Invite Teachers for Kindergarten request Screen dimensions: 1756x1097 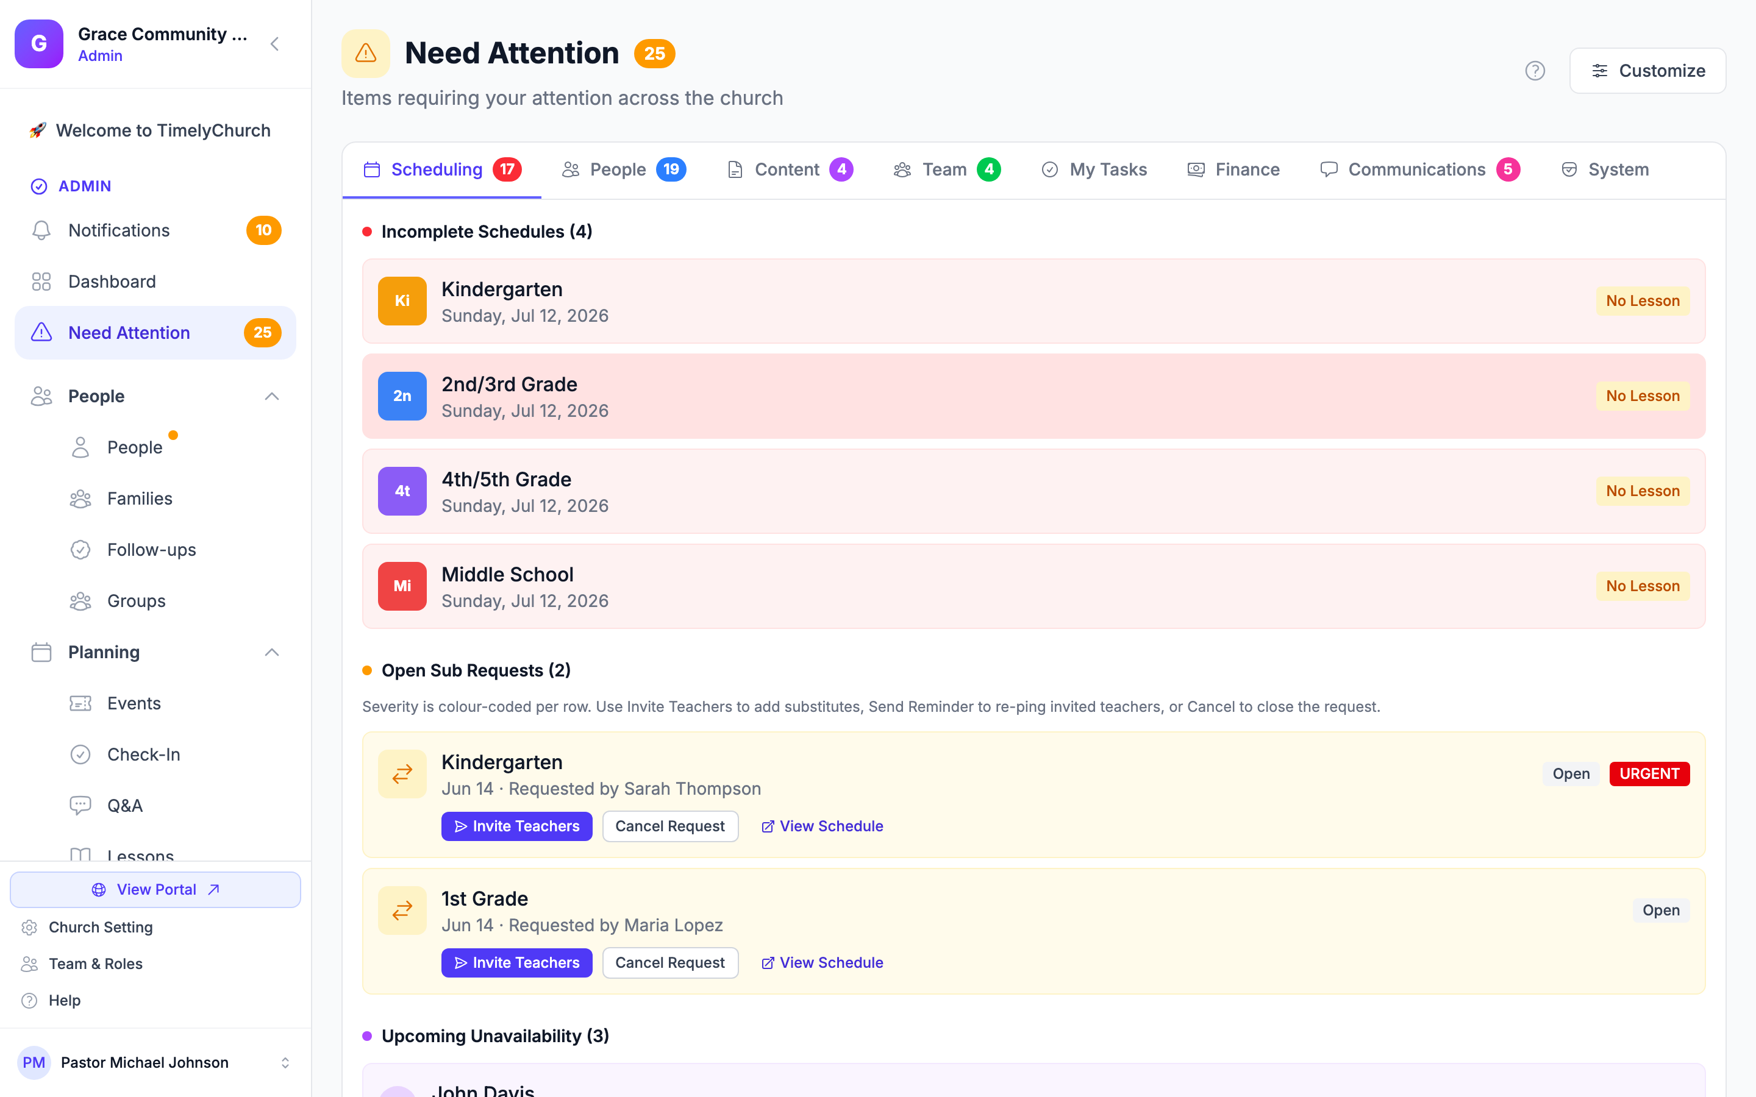coord(516,826)
